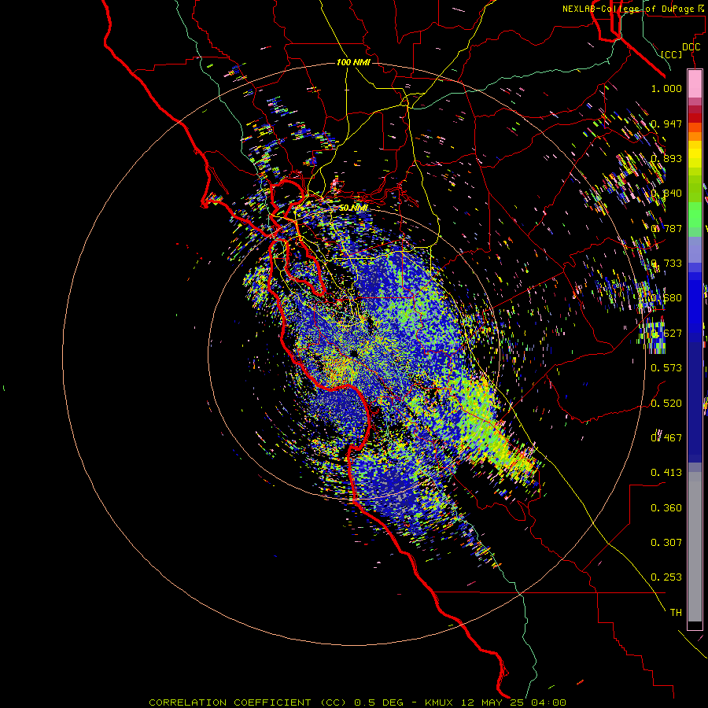708x708 pixels.
Task: Click the CORRELATION COEFFICIENT caption words
Action: pyautogui.click(x=230, y=702)
